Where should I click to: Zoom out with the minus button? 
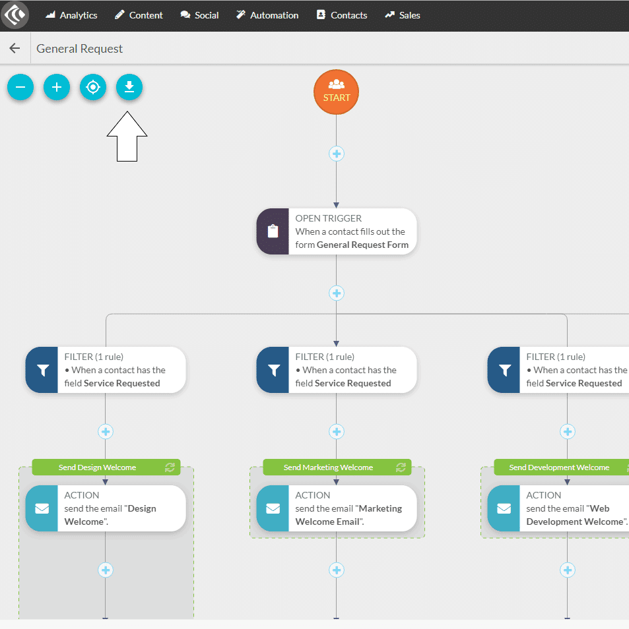coord(20,87)
